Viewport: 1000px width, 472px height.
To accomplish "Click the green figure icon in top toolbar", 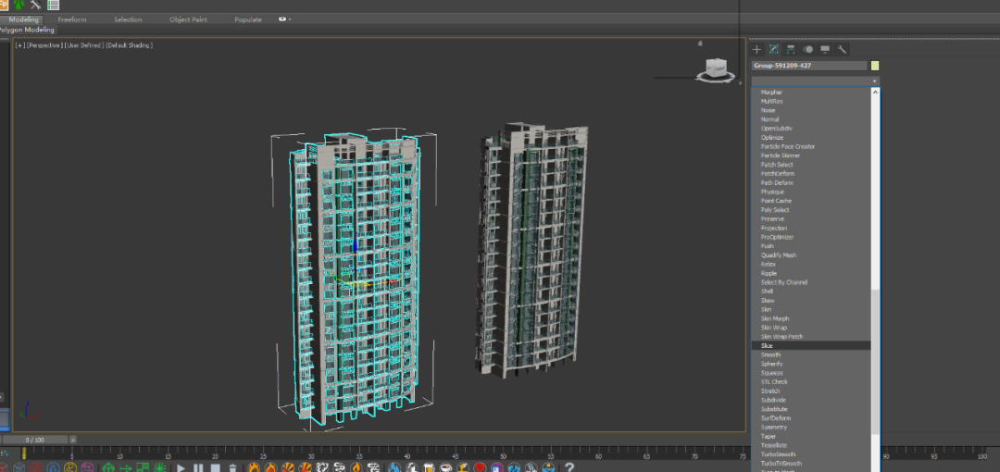I will [x=19, y=5].
